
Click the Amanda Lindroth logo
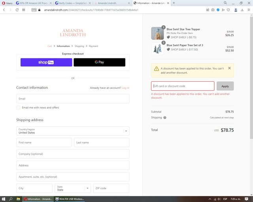click(x=73, y=33)
